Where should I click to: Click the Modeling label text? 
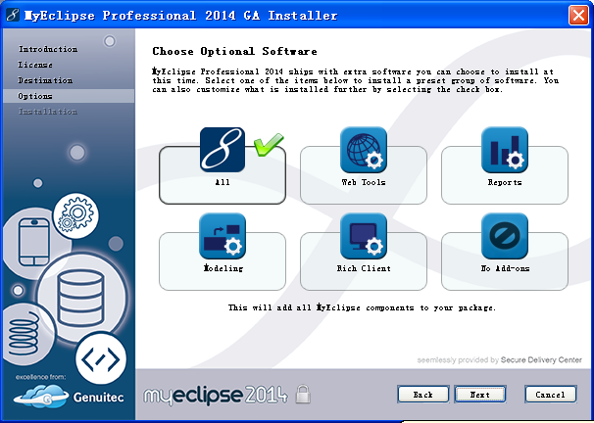(x=223, y=268)
